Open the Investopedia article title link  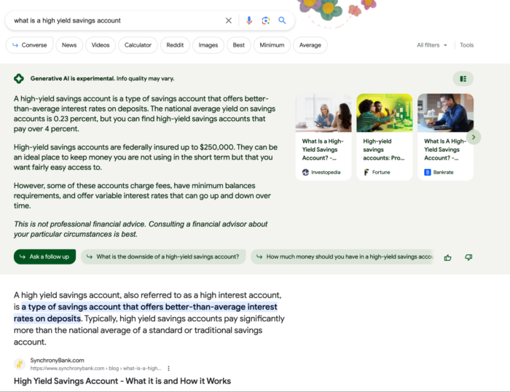click(323, 149)
